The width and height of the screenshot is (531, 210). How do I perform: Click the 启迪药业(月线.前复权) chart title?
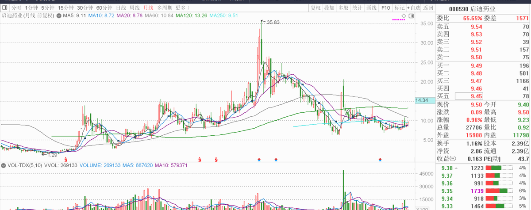point(28,15)
